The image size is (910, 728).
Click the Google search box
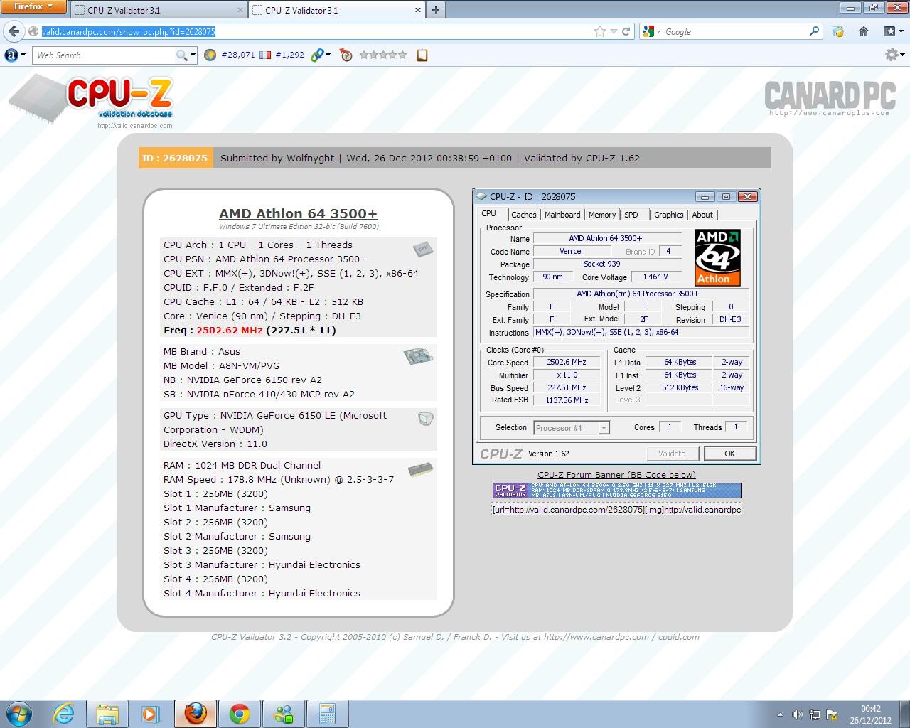[735, 31]
